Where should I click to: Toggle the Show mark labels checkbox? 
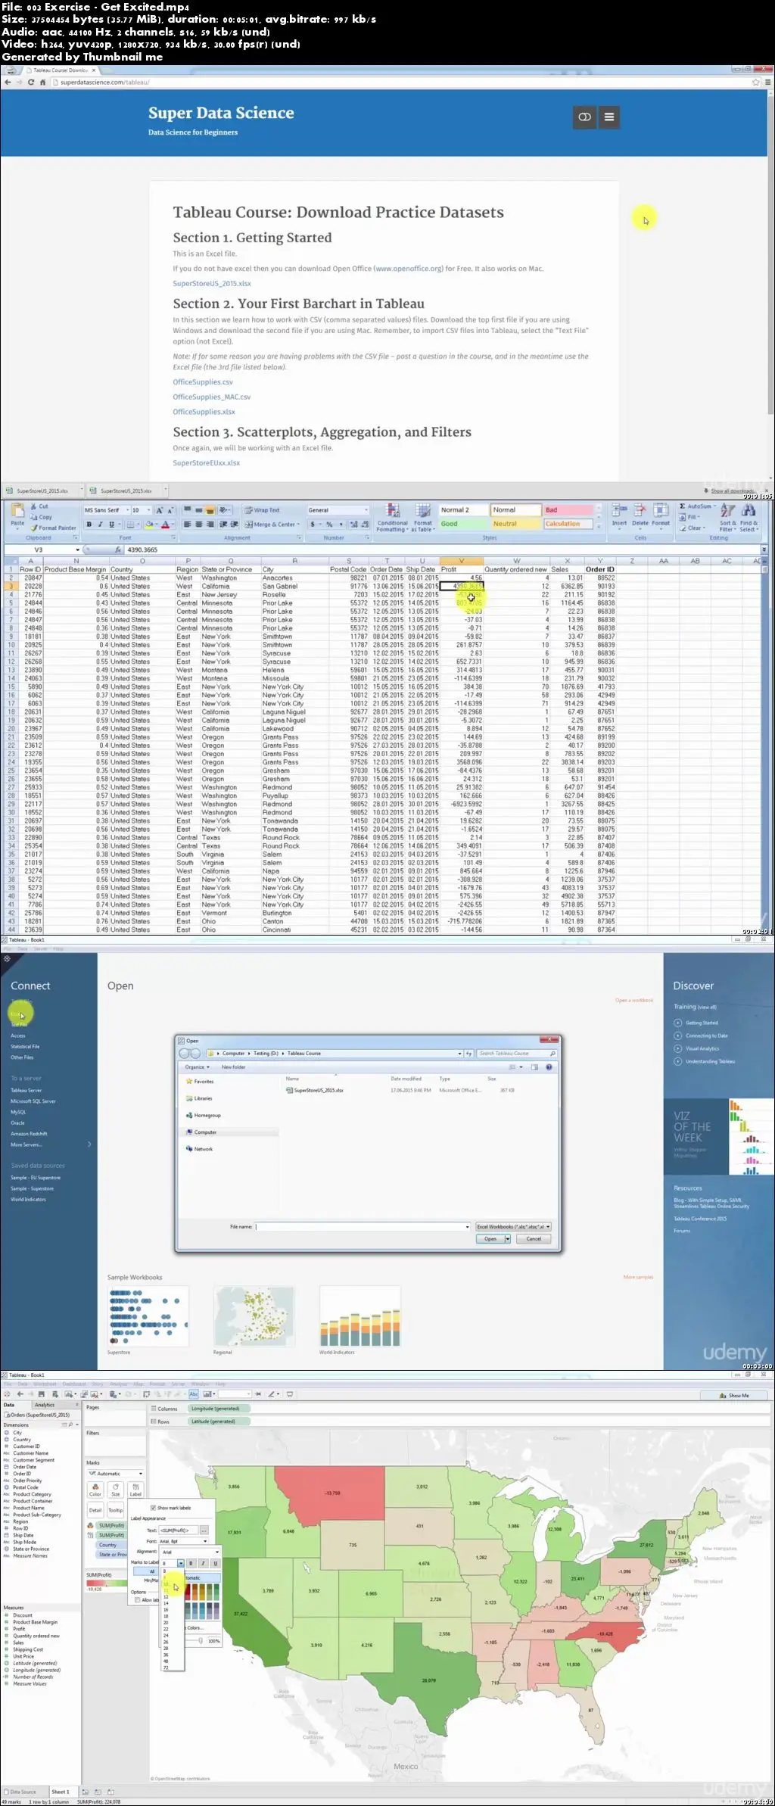(154, 1508)
